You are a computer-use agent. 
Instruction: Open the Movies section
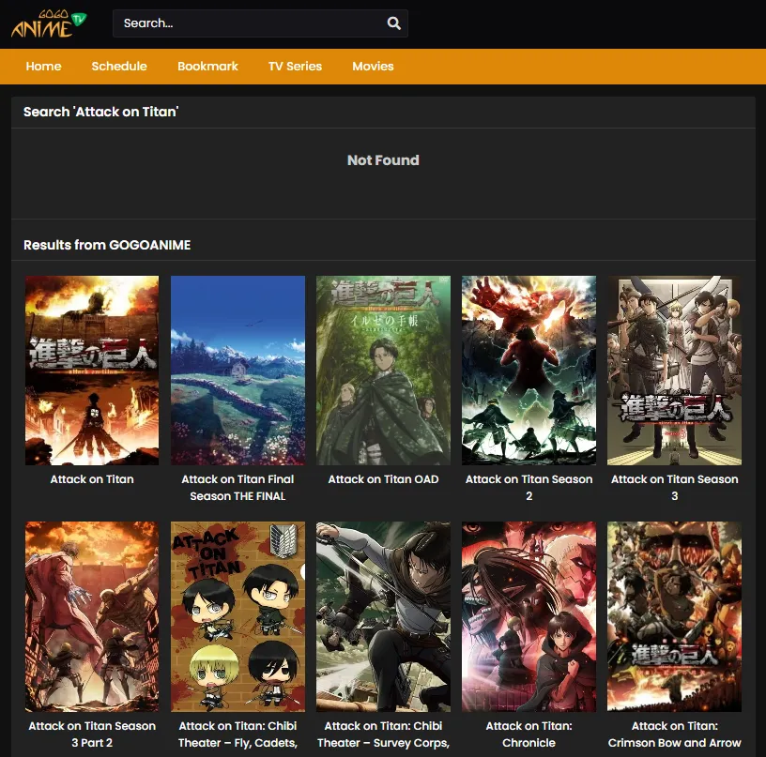tap(373, 67)
